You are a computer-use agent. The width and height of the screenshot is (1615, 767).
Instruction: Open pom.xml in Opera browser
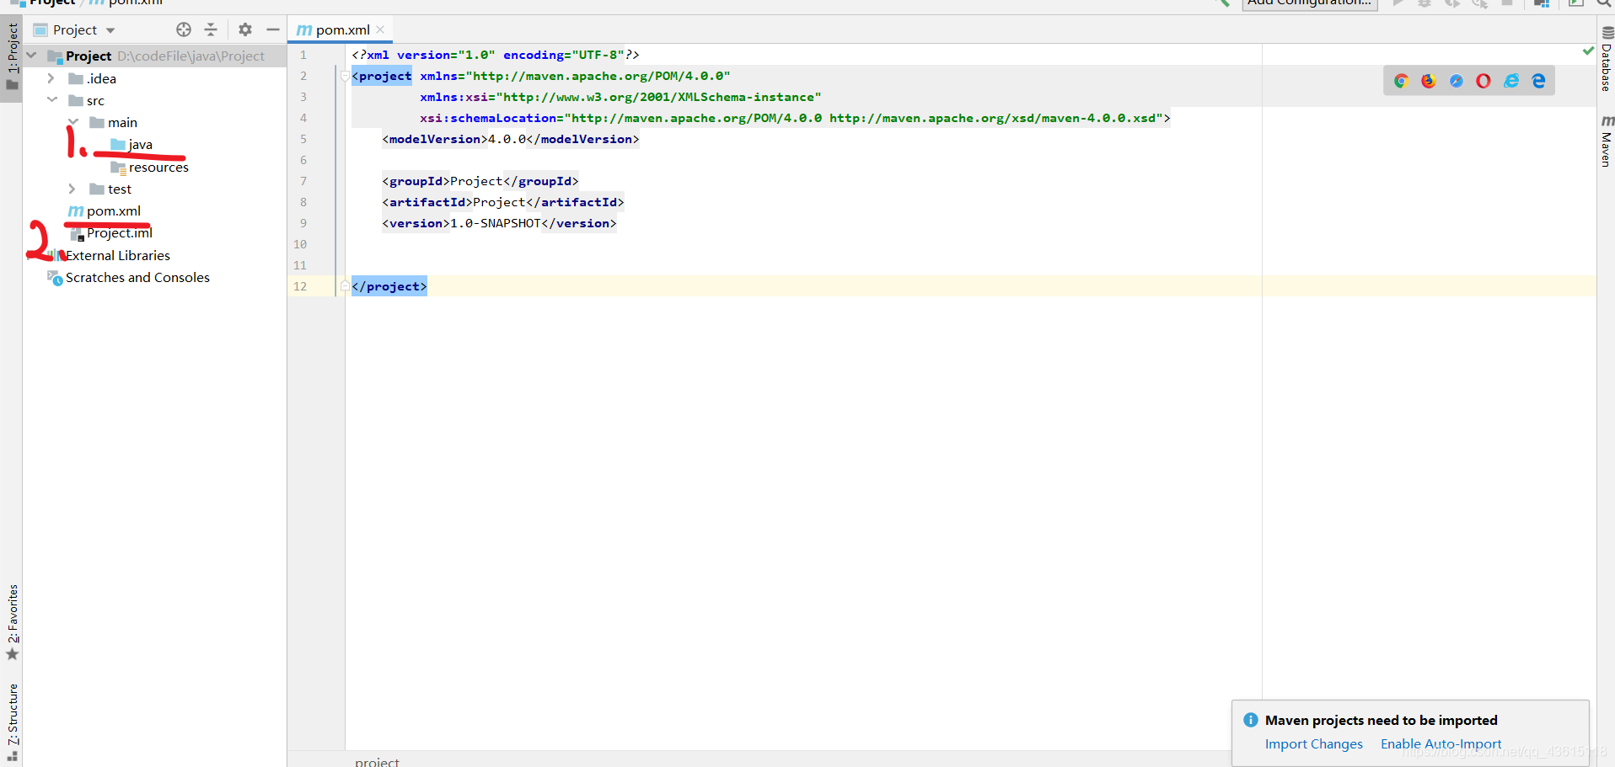[x=1484, y=81]
